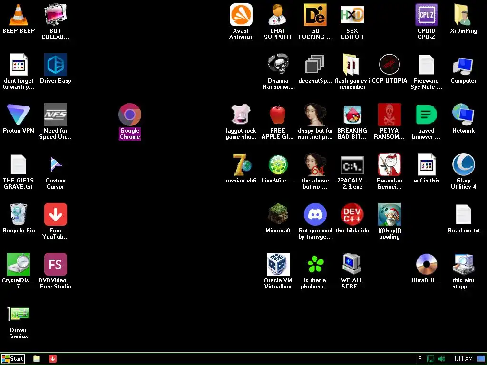Viewport: 487px width, 365px height.
Task: Open the 'dont forget to wash' file
Action: 19,65
